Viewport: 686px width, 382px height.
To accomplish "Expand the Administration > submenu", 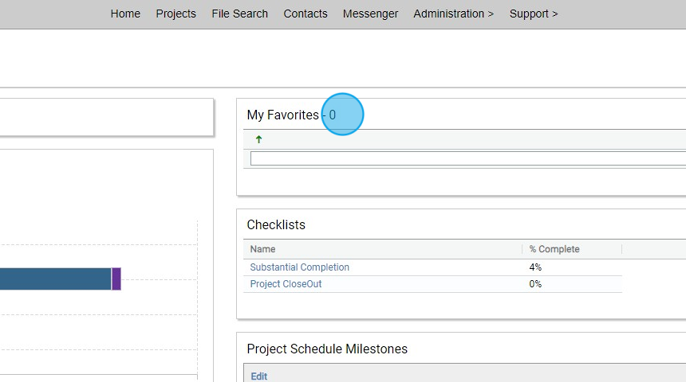I will [x=453, y=14].
